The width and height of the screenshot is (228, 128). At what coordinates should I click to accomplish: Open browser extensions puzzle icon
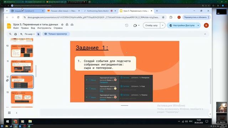pos(171,17)
